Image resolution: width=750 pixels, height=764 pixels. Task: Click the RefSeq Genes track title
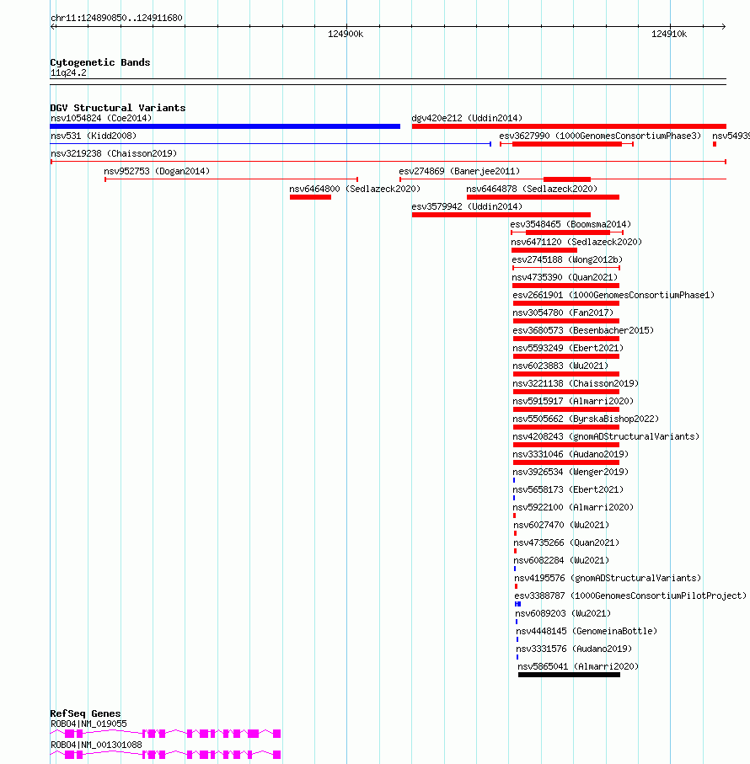85,713
